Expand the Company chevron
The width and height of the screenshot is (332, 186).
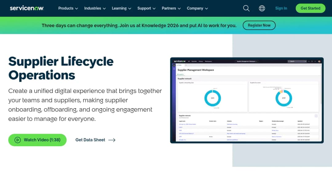click(x=207, y=9)
